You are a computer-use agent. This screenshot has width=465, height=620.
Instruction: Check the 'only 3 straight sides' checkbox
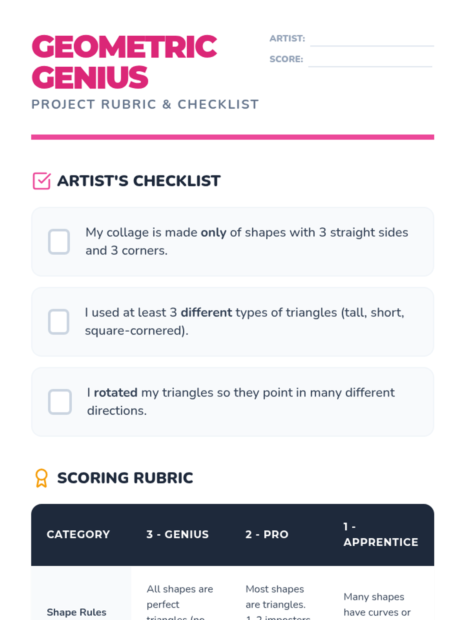(x=59, y=242)
